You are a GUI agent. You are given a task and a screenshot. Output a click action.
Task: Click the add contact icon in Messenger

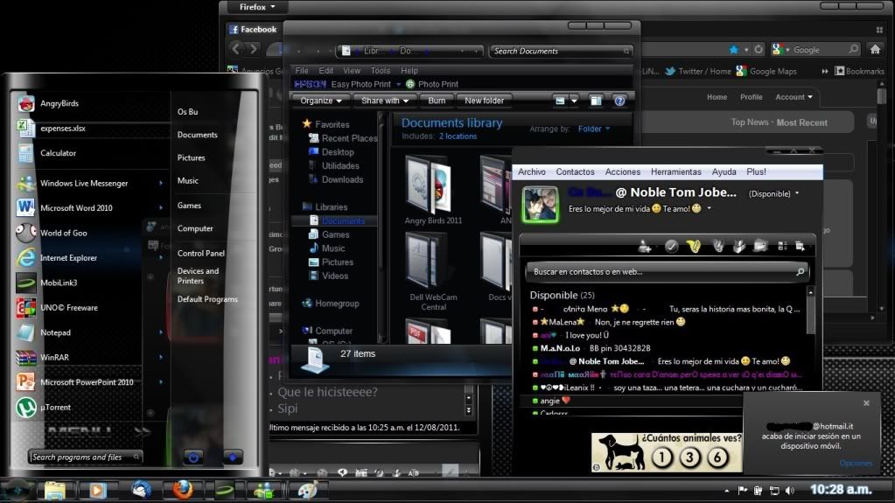645,246
